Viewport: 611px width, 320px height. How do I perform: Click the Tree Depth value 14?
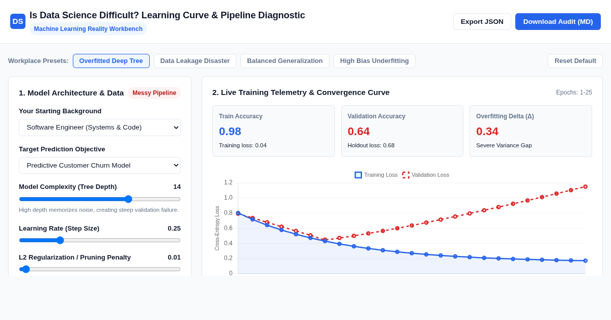click(x=177, y=186)
